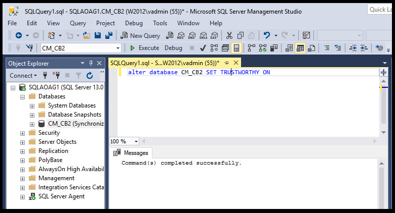Click the Quick Launch search field
The width and height of the screenshot is (395, 213).
tap(381, 10)
